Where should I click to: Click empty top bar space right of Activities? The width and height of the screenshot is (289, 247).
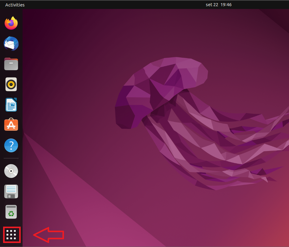108,5
